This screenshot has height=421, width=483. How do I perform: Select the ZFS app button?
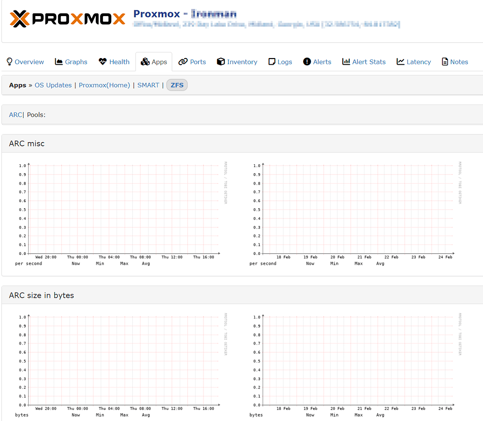point(177,85)
